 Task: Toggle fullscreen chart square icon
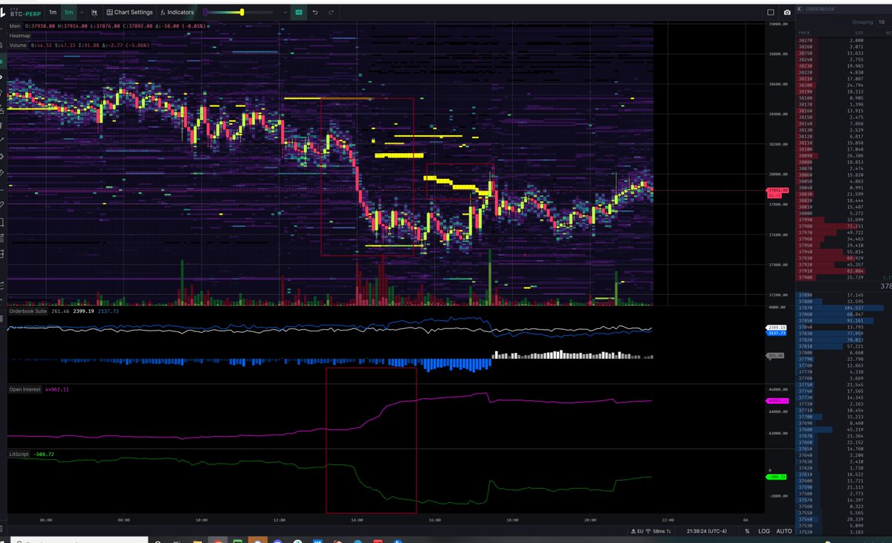pos(771,13)
